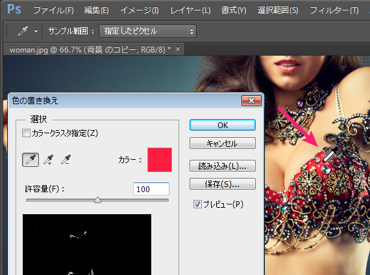Click the 色の置き換え dialog title text
The width and height of the screenshot is (370, 275).
tap(35, 101)
